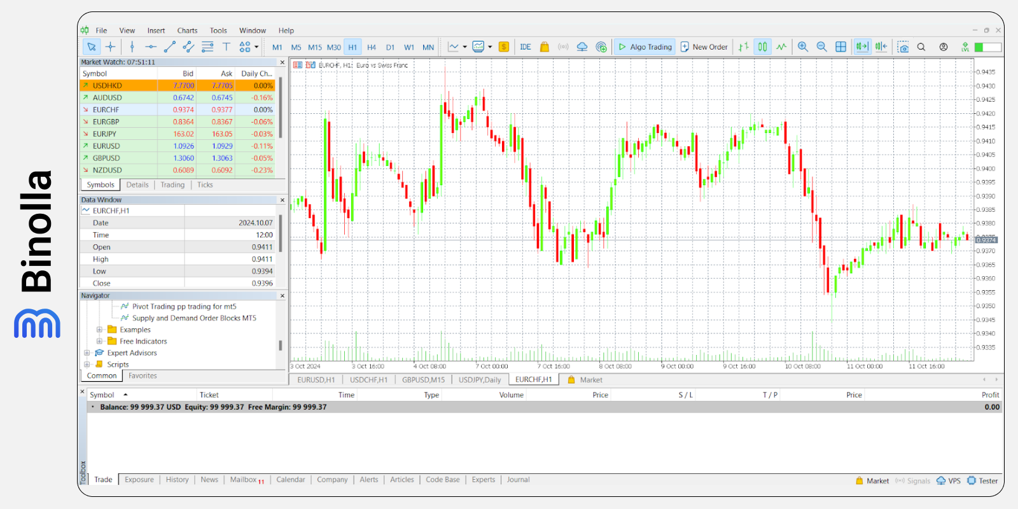
Task: Expand the Scripts node
Action: tap(87, 365)
